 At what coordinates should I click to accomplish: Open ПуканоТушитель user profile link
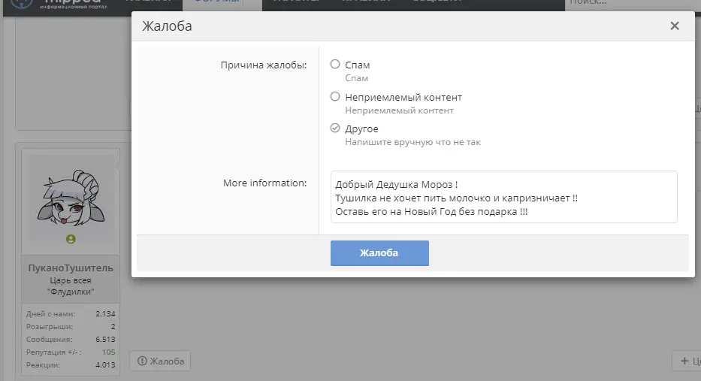pyautogui.click(x=71, y=268)
